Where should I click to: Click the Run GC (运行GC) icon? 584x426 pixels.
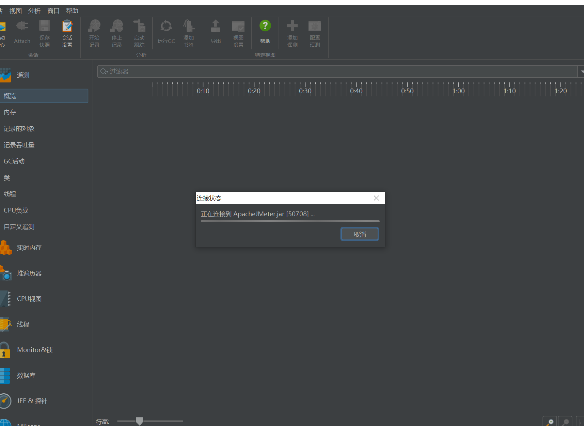click(x=166, y=26)
